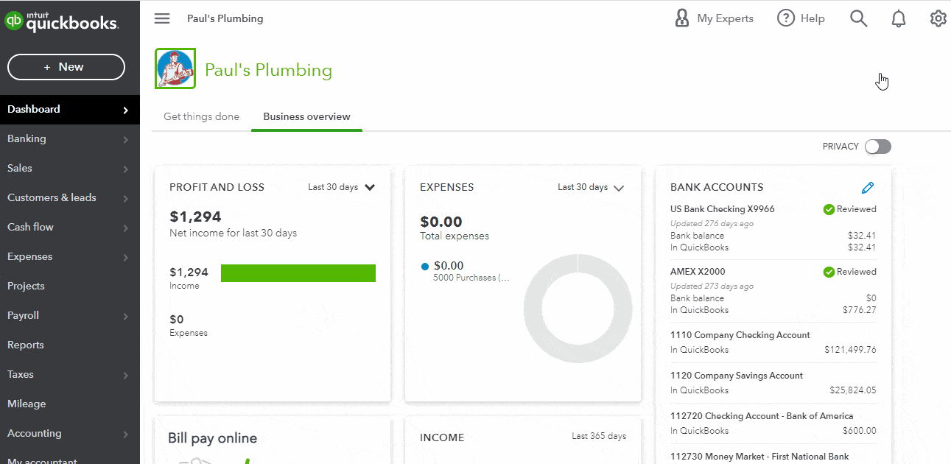Click the blue 5000 Purchases legend dot
Viewport: 951px width, 464px height.
424,266
